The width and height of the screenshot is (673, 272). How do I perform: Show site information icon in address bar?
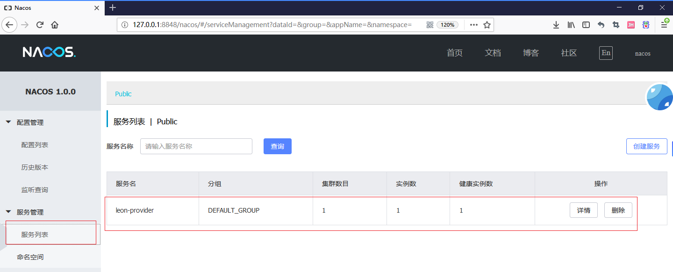(x=125, y=25)
